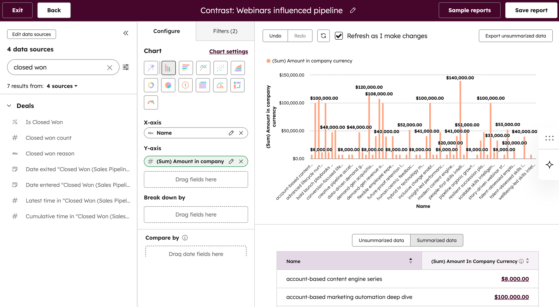Switch to Unsummarized data view
This screenshot has height=307, width=559.
(x=381, y=240)
